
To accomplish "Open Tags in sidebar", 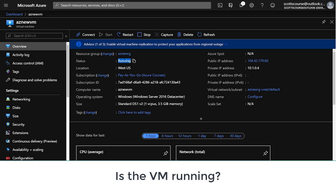I will (x=33, y=71).
